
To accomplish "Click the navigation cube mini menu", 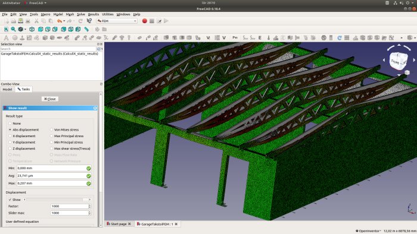I will [407, 72].
